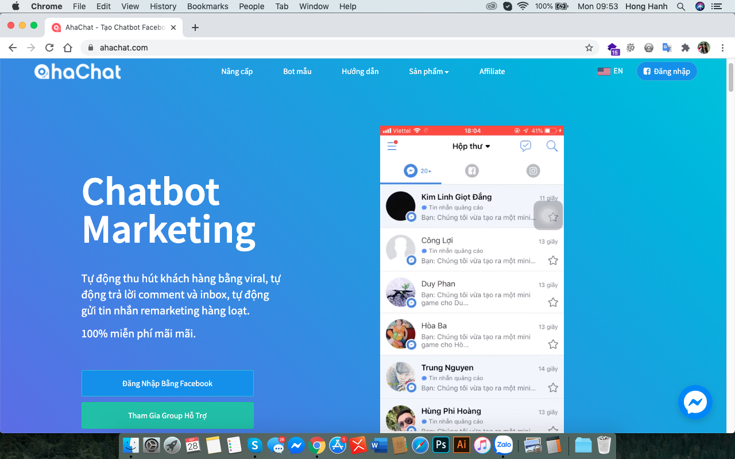Open Safari from the Dock
This screenshot has height=459, width=735.
coord(420,445)
